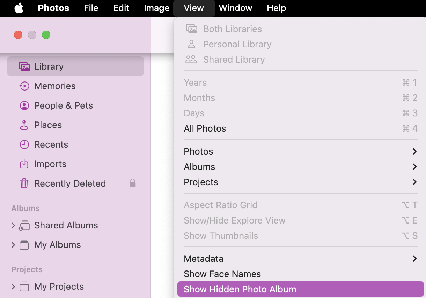
Task: Select the Memories icon in the sidebar
Action: 24,86
